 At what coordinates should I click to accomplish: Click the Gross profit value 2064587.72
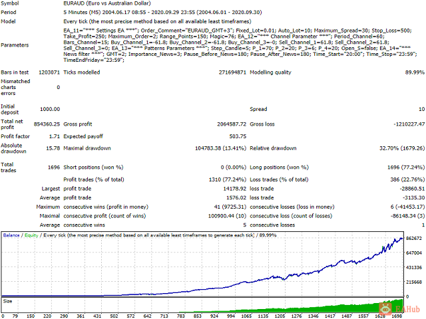coord(232,124)
